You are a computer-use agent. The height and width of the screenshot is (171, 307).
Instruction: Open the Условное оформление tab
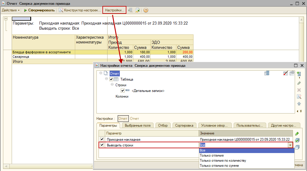click(214, 125)
